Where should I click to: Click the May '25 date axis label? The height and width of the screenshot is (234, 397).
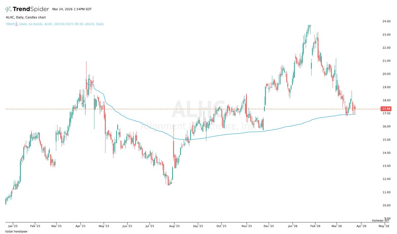click(x=104, y=226)
